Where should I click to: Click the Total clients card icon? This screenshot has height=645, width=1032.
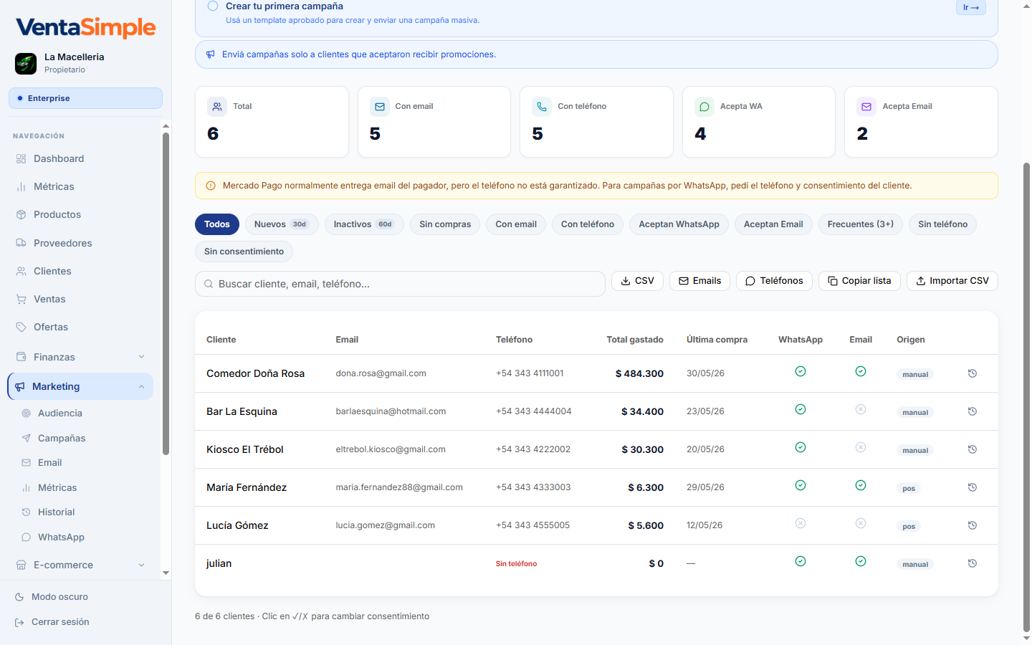(x=216, y=107)
